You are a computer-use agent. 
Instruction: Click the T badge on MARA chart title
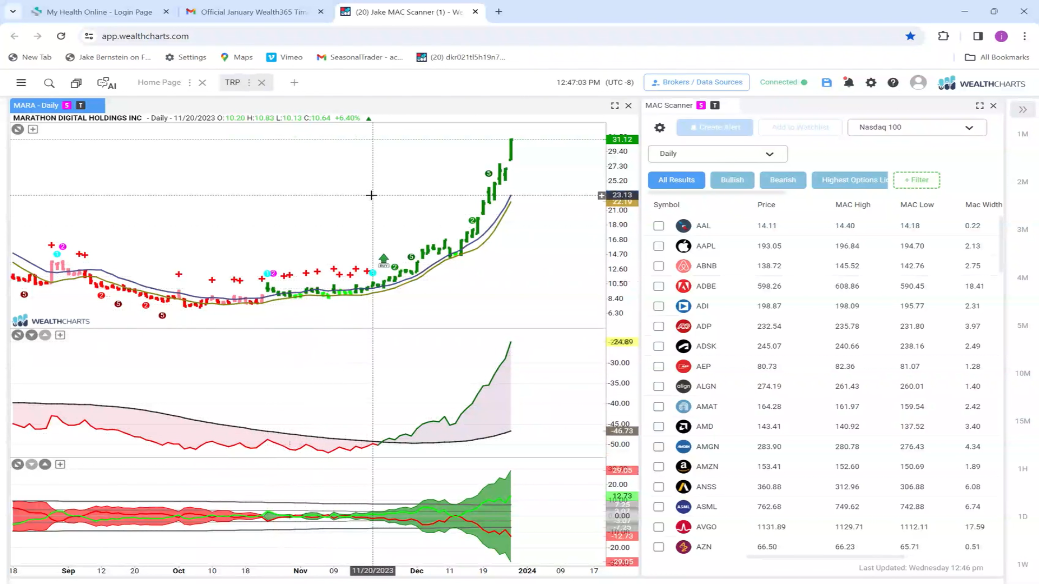(x=81, y=105)
